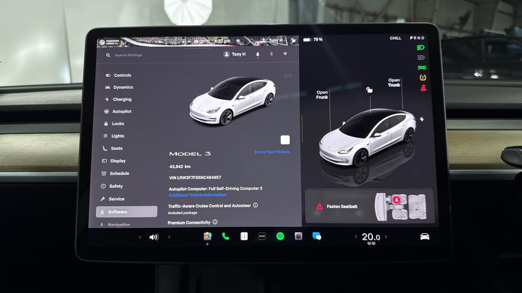Screen dimensions: 522x293
Task: Open the phone app
Action: 226,236
